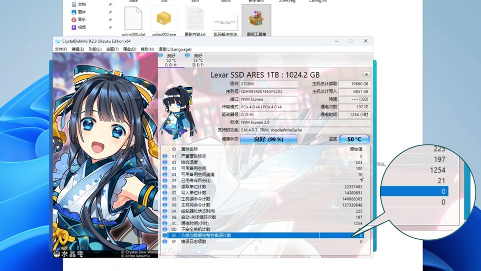Click the 6857 GB host writes value

point(354,91)
